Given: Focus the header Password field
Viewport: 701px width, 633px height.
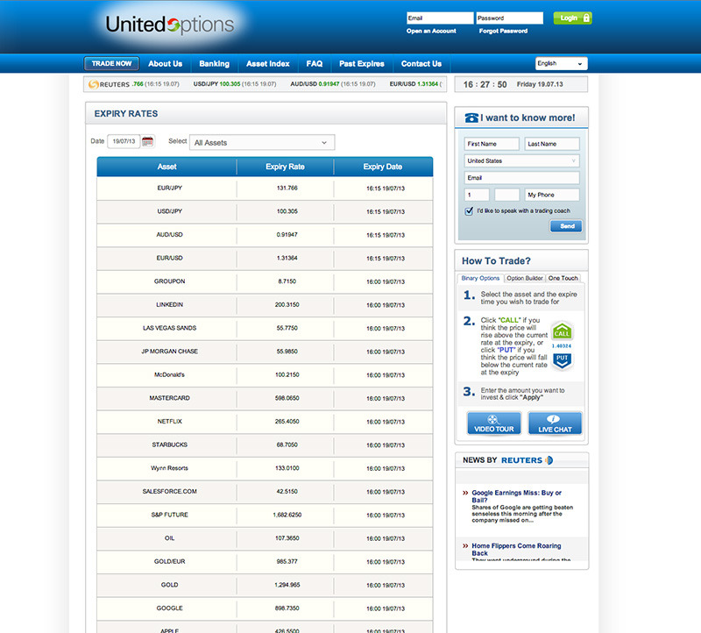Looking at the screenshot, I should (x=510, y=18).
